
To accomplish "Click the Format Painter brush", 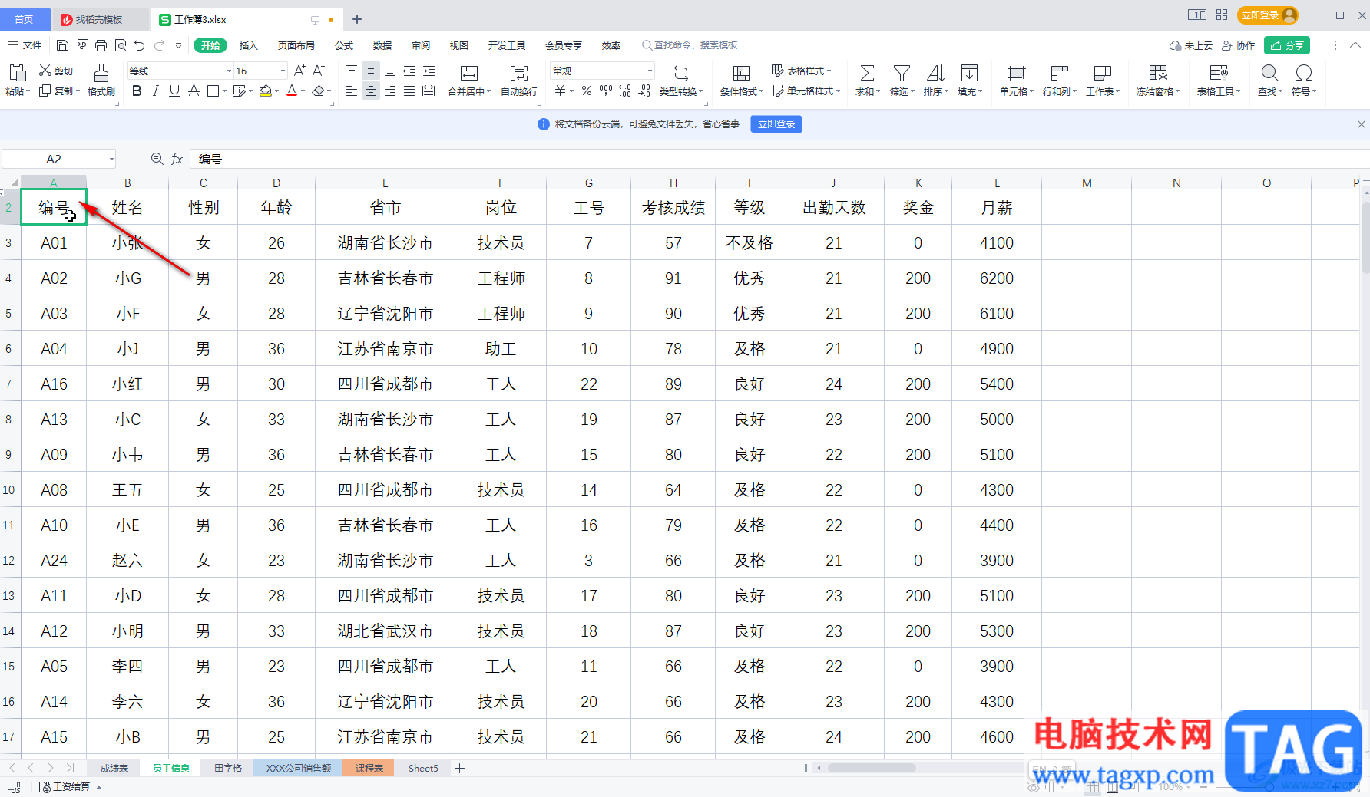I will [101, 73].
